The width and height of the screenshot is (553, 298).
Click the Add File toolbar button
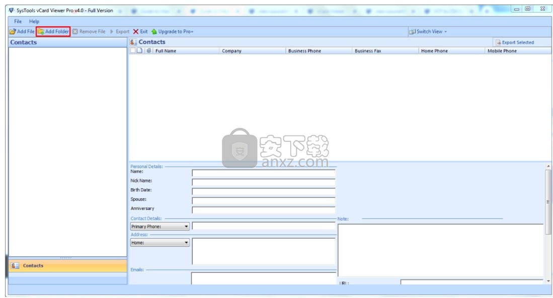22,31
